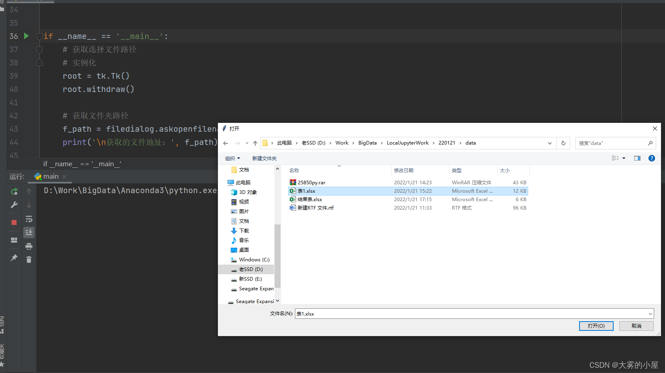665x373 pixels.
Task: Go forward in the open-file dialog
Action: (238, 143)
